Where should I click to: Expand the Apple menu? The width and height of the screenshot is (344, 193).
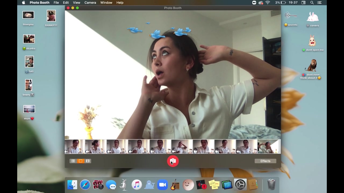(x=23, y=3)
